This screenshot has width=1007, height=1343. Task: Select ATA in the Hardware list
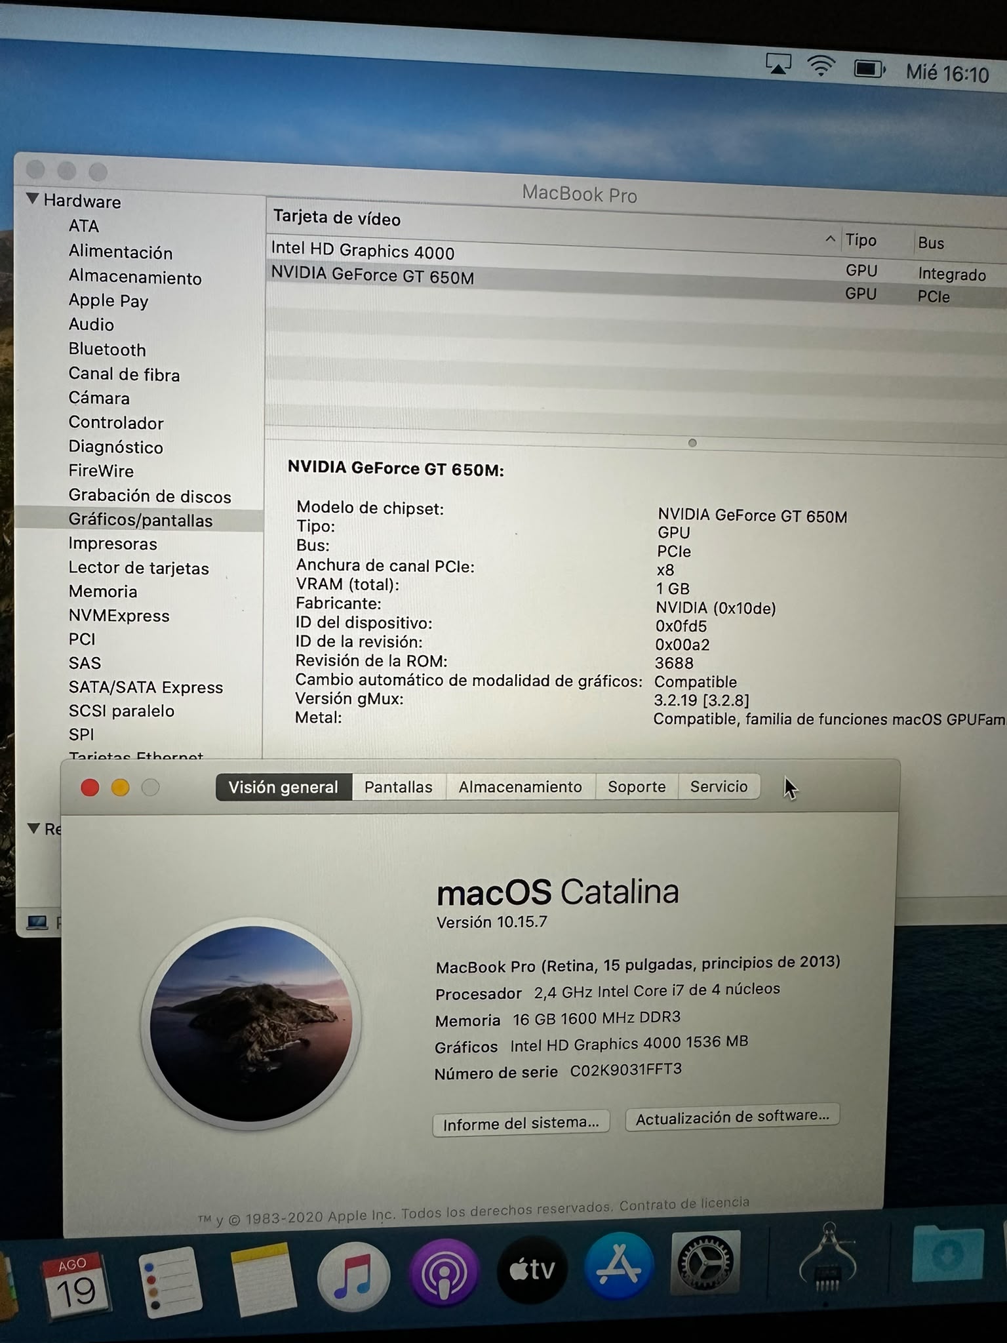pos(84,226)
